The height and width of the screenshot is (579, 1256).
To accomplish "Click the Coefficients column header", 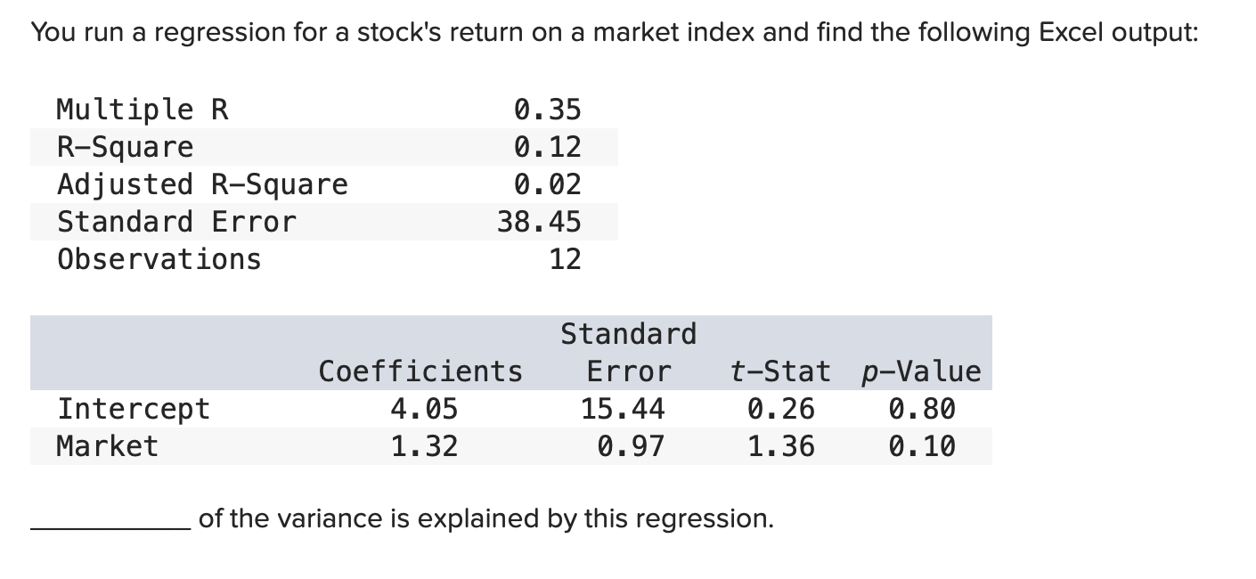I will pos(421,371).
